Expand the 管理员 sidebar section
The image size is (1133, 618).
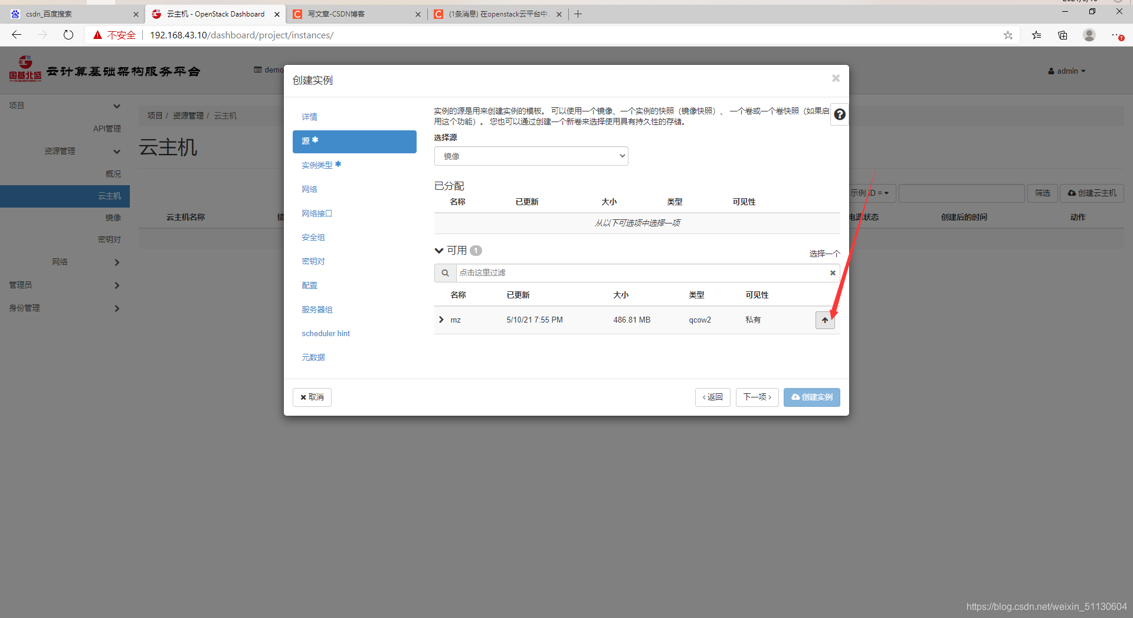[117, 285]
